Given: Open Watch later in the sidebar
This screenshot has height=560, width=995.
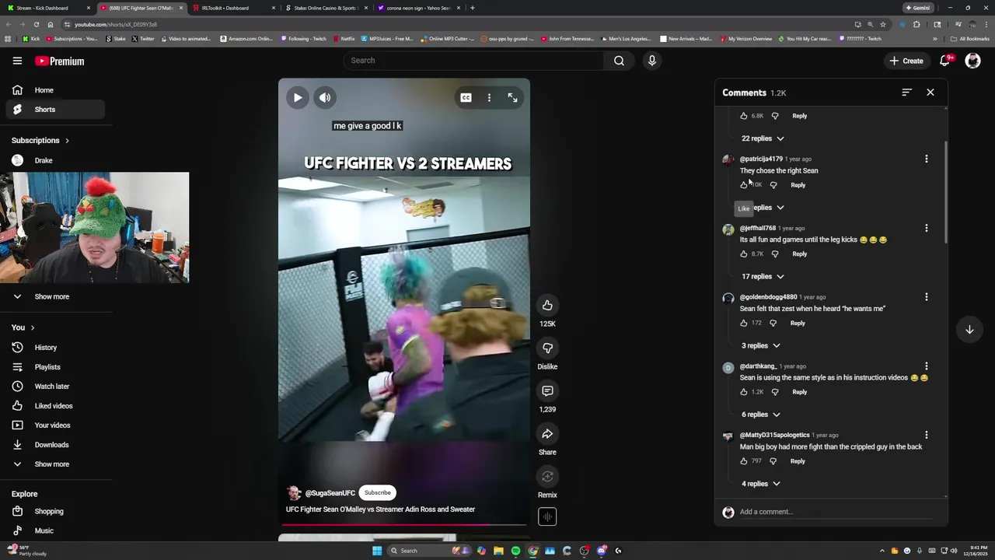Looking at the screenshot, I should click(x=55, y=387).
